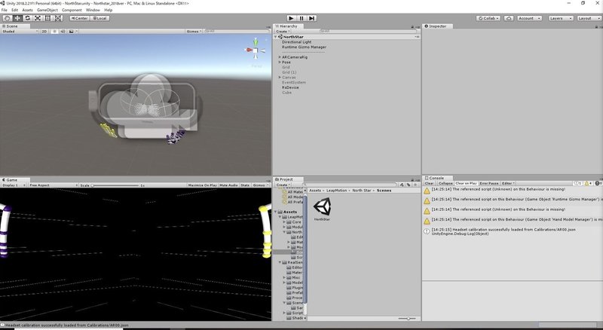Expand Pose object in Hierarchy
Viewport: 603px width, 330px height.
(x=280, y=62)
